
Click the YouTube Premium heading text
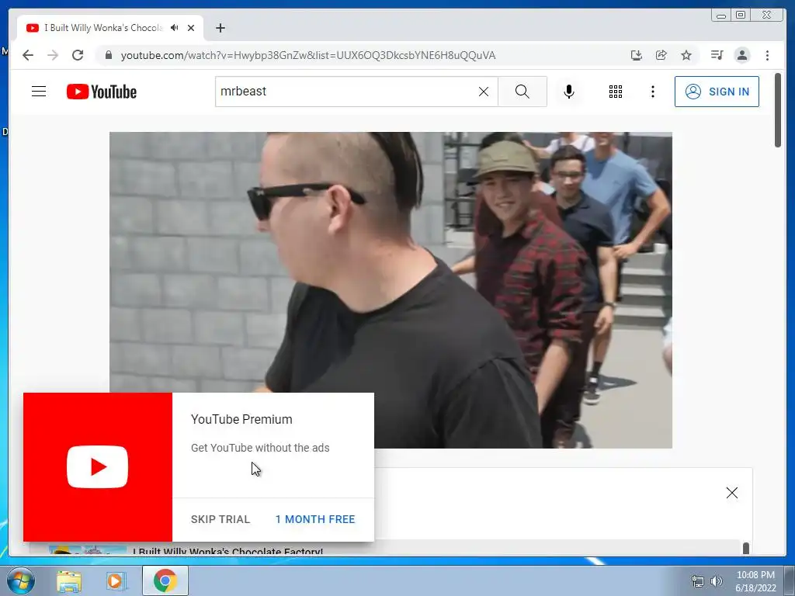pyautogui.click(x=241, y=420)
